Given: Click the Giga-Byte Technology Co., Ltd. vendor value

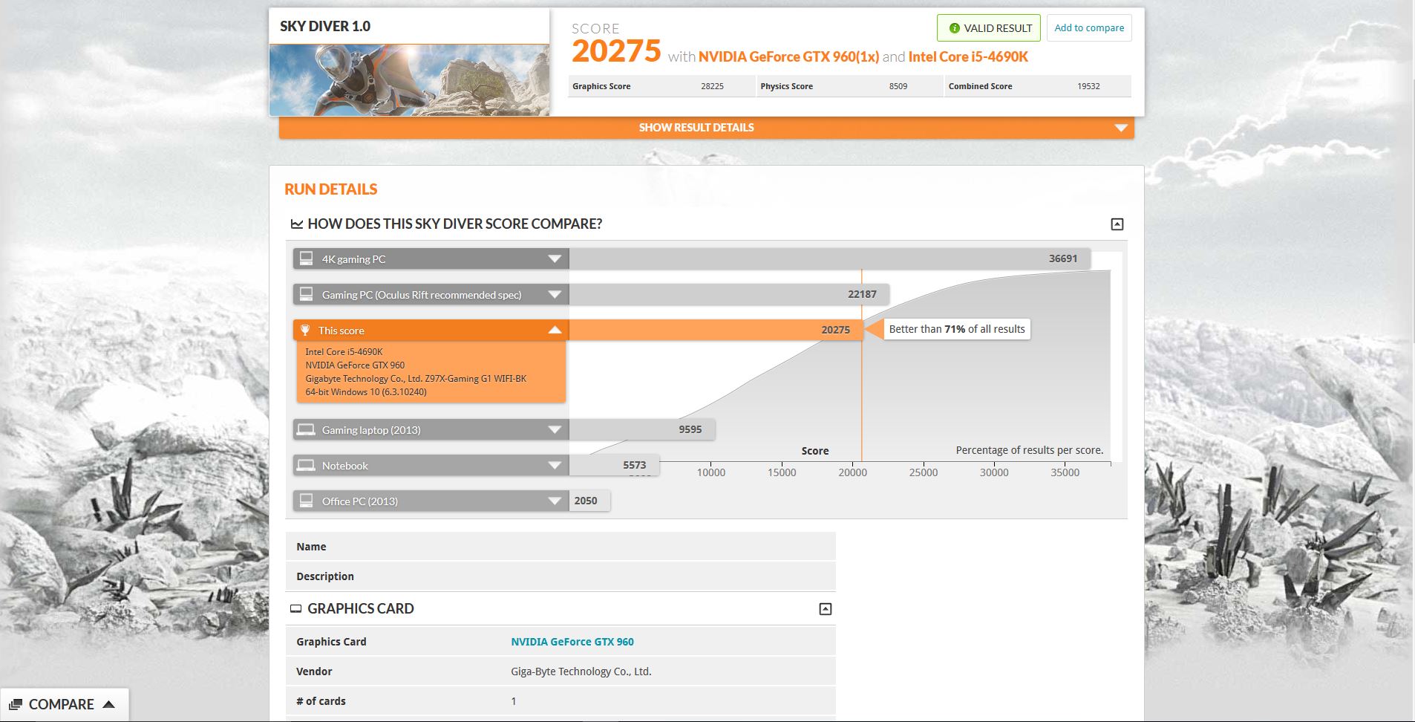Looking at the screenshot, I should (x=581, y=671).
